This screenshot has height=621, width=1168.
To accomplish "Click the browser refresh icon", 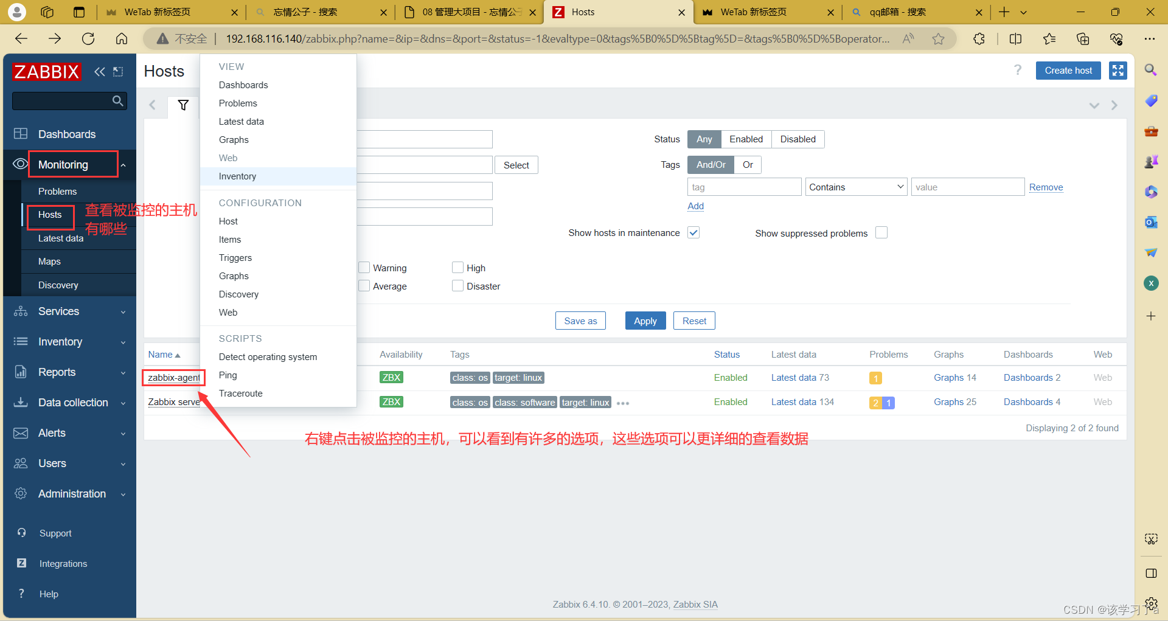I will tap(88, 39).
